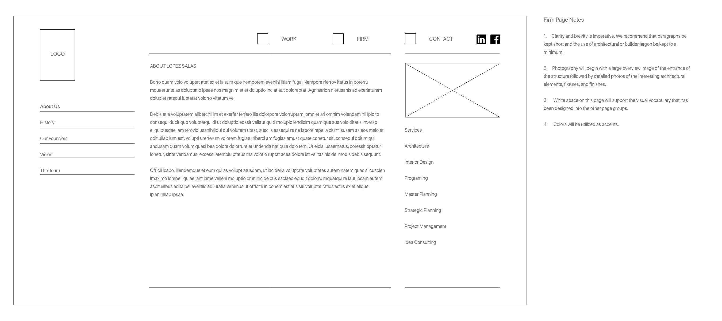Toggle the About Us sidebar section

click(x=50, y=106)
